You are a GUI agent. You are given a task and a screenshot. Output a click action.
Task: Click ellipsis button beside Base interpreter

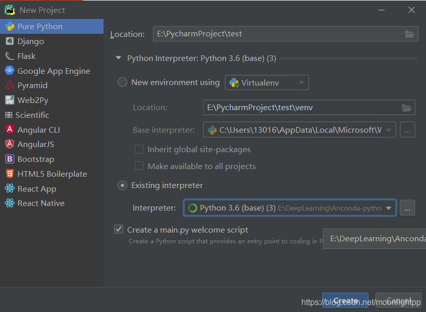click(x=407, y=130)
